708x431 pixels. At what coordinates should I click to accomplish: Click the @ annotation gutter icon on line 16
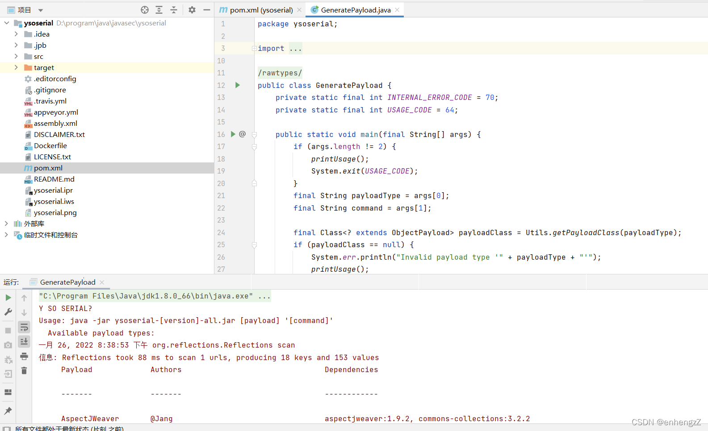tap(243, 134)
